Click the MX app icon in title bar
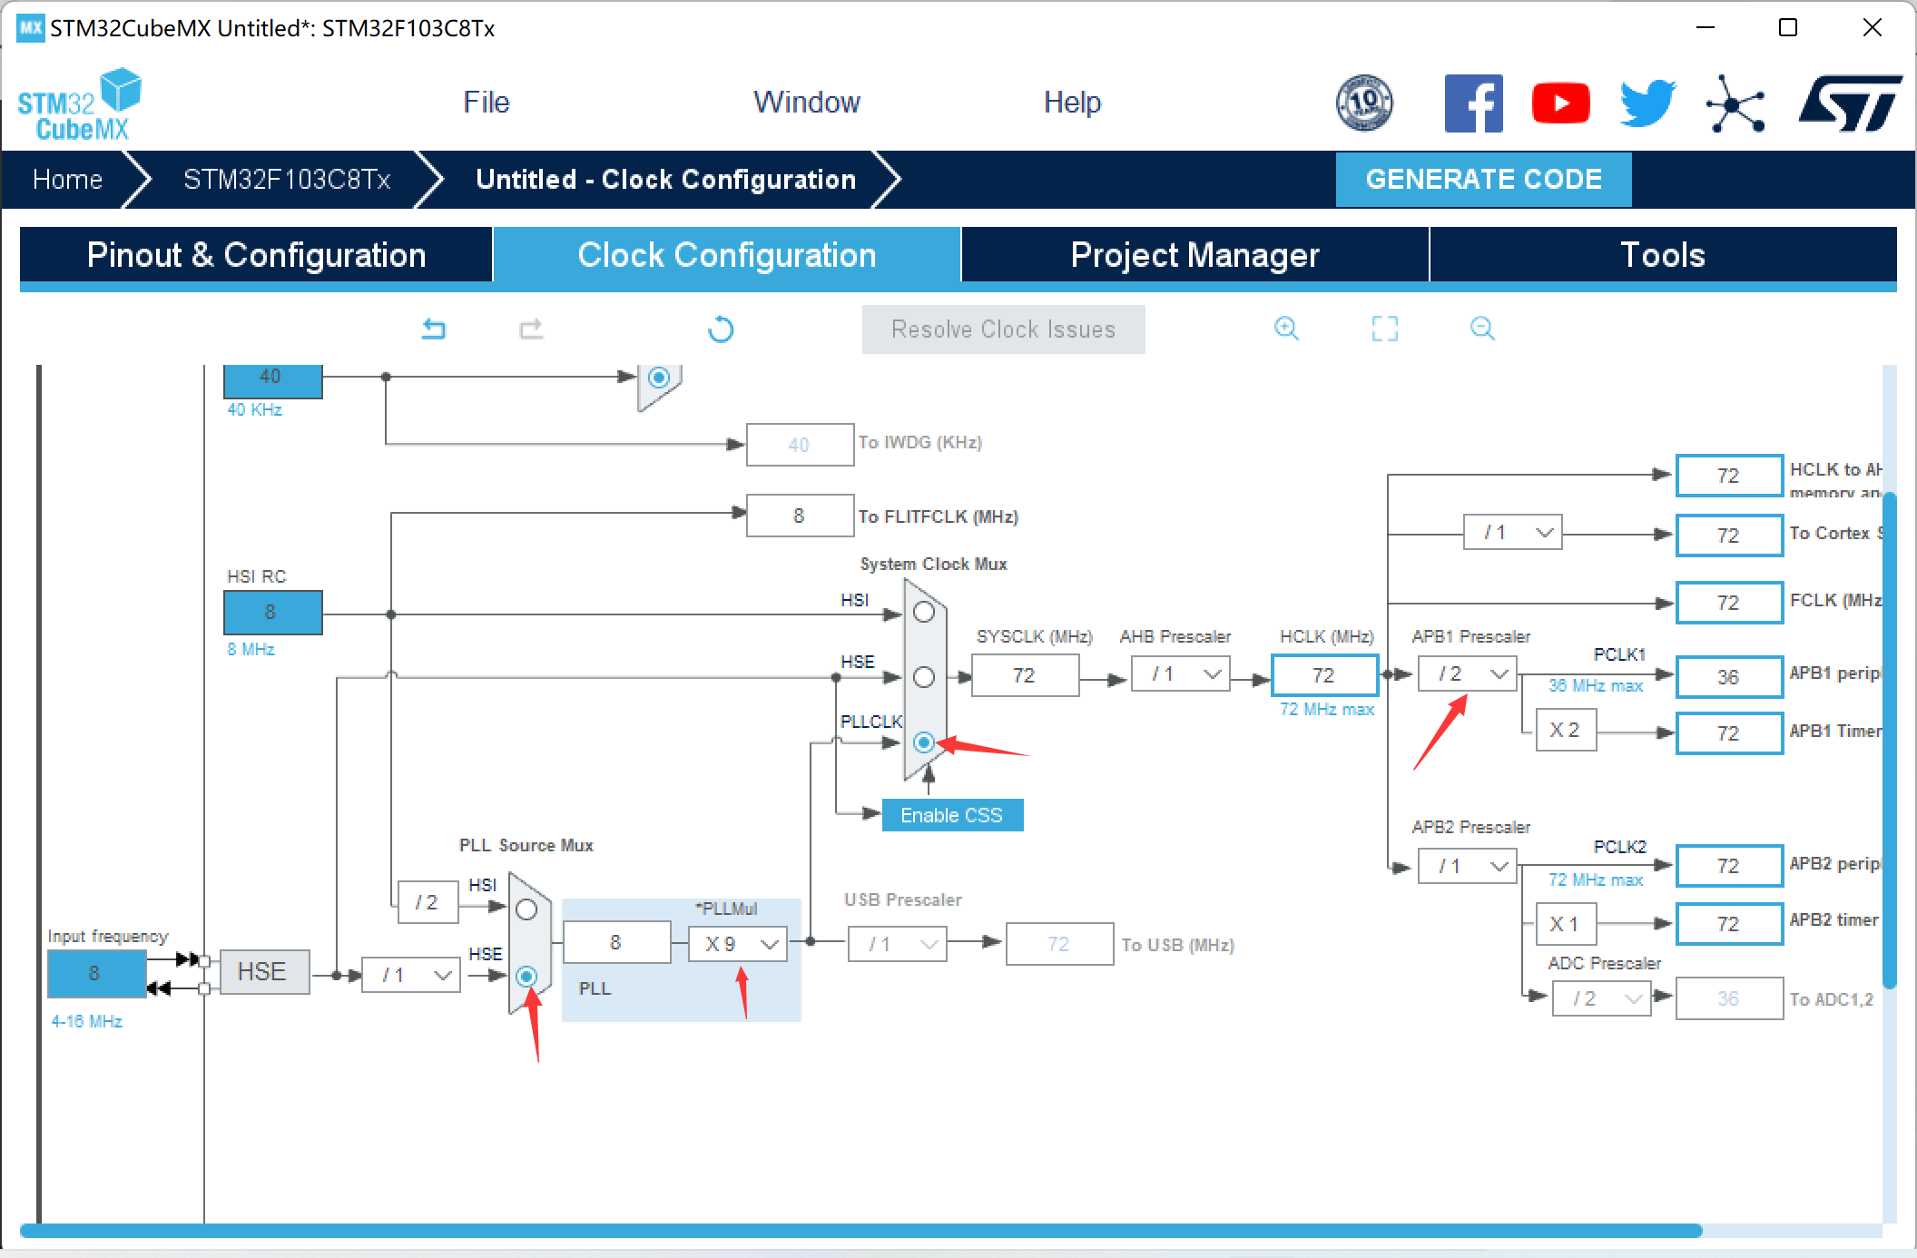1917x1258 pixels. [x=30, y=28]
